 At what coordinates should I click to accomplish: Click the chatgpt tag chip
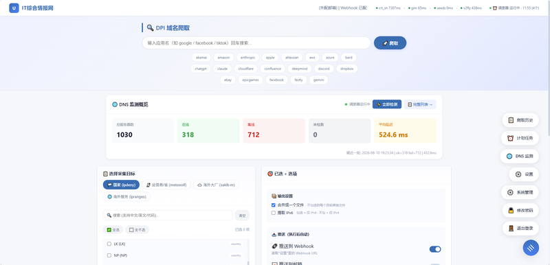click(201, 69)
